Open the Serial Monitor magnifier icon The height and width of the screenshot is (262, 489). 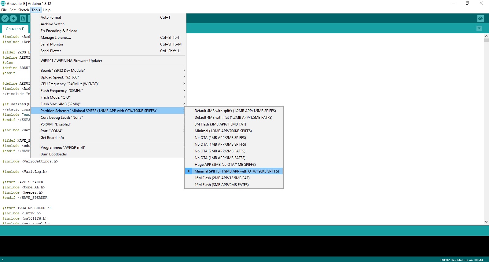pos(480,19)
